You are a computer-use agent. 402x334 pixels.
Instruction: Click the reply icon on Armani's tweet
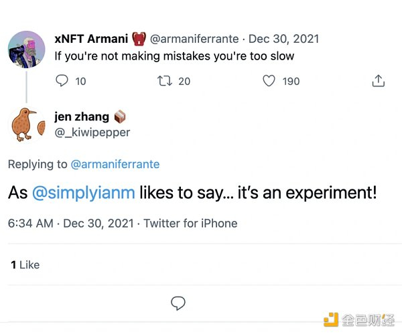[x=62, y=80]
